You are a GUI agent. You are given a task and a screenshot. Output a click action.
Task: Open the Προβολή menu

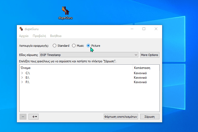(x=39, y=36)
